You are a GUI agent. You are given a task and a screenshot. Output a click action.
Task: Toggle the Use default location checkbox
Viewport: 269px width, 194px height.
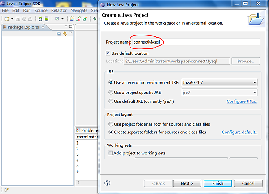click(x=108, y=53)
